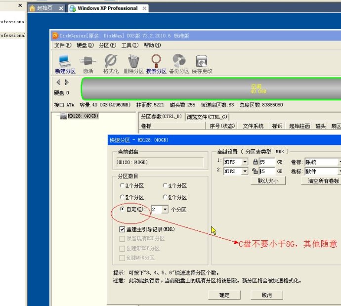This screenshot has width=341, height=306.
Task: Click the Windows XP Professional tab VM icon
Action: coord(73,8)
